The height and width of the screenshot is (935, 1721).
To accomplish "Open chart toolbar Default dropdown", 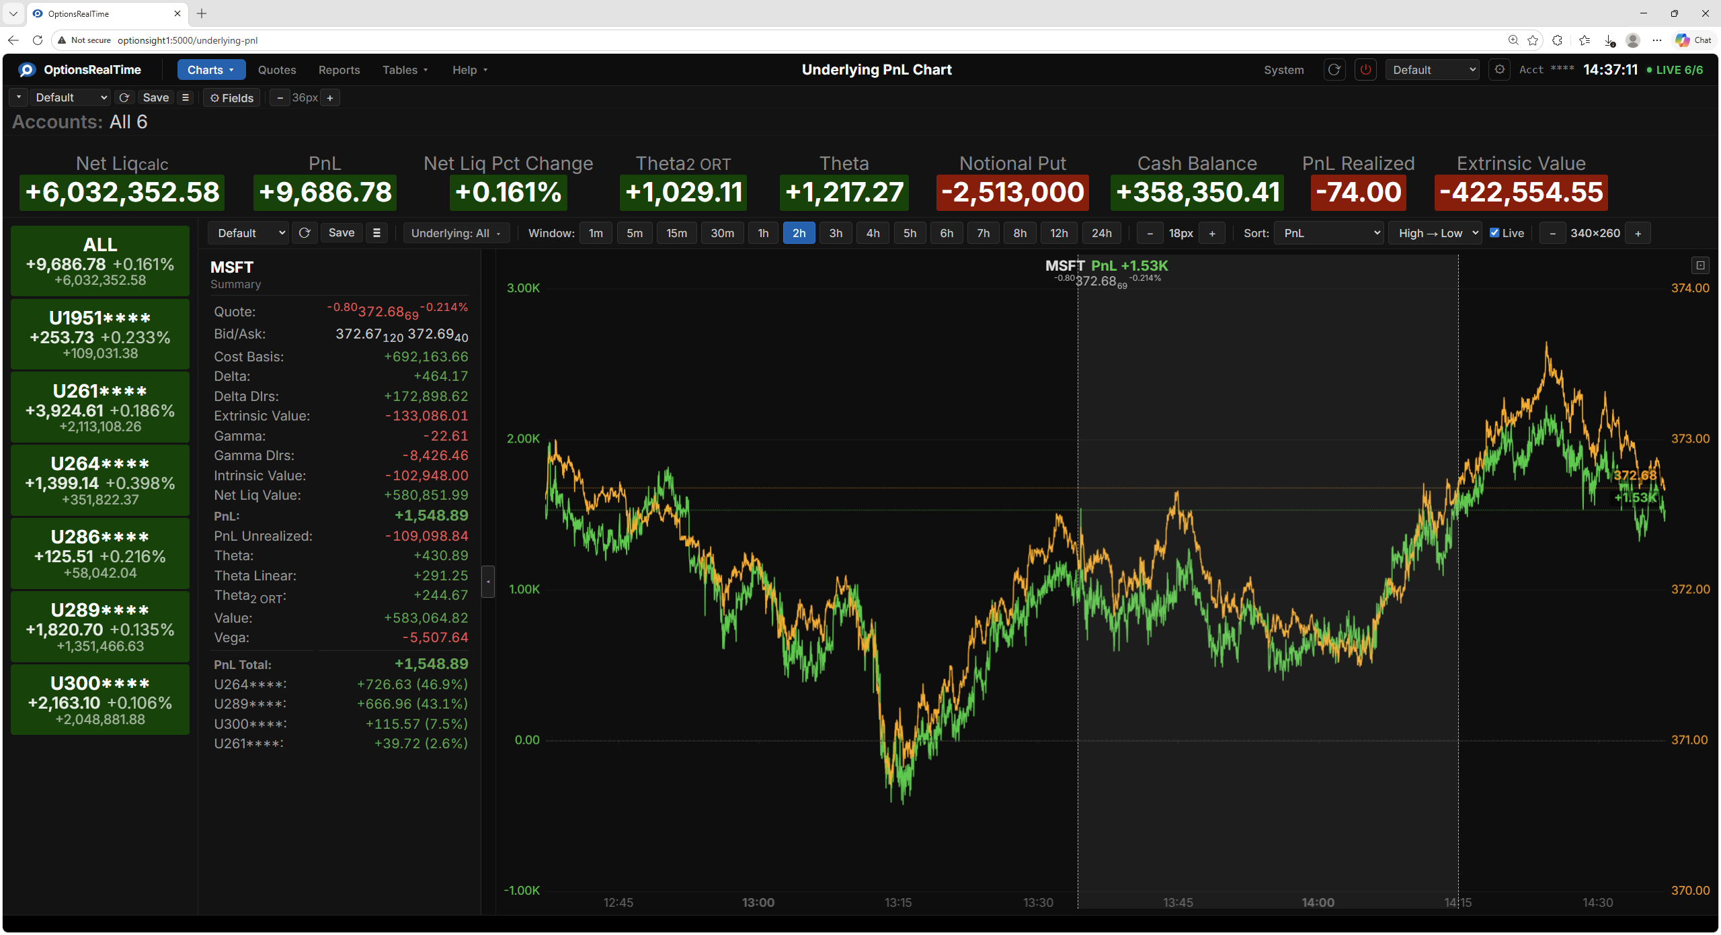I will (x=248, y=233).
